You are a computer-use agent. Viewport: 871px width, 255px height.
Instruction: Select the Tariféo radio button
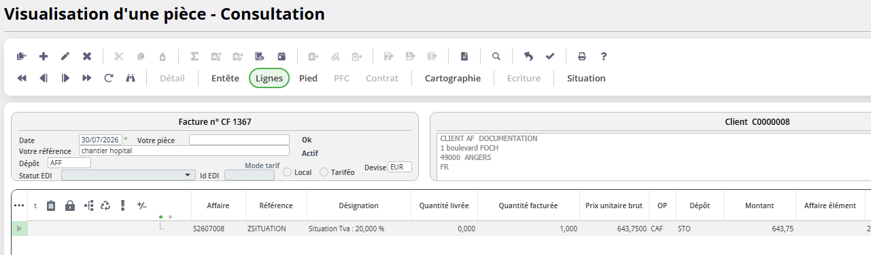tap(324, 172)
